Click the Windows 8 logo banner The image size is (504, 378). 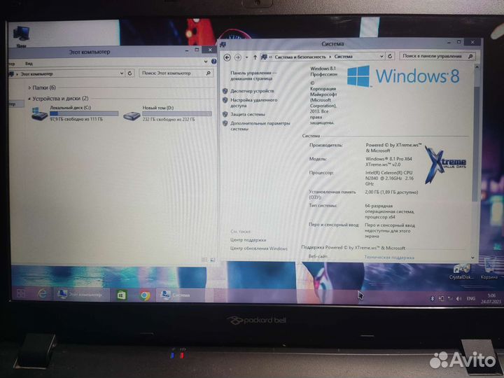pos(403,76)
